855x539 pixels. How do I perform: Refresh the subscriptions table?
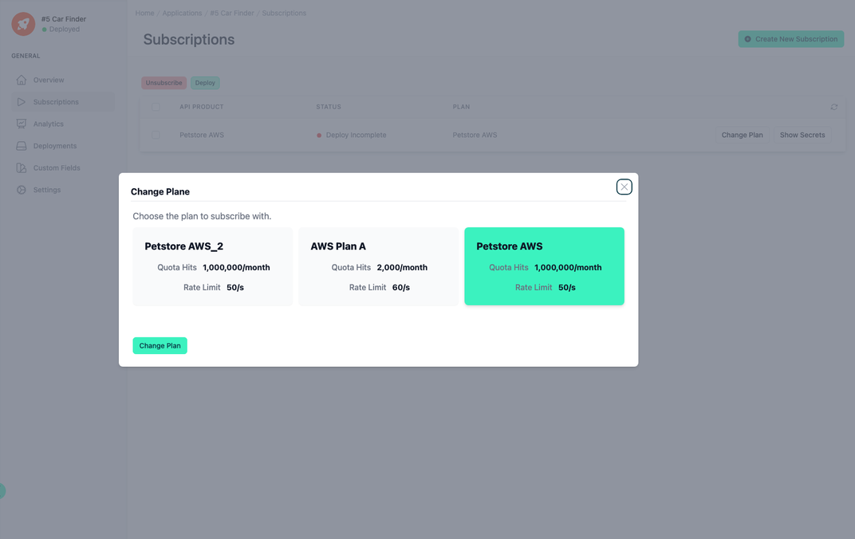(833, 106)
